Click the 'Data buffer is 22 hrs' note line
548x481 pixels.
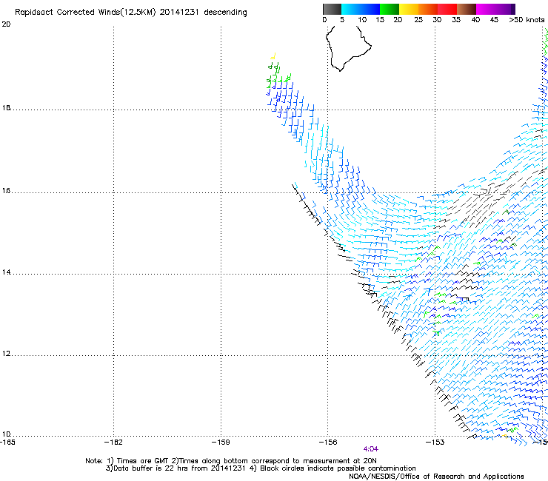click(261, 468)
